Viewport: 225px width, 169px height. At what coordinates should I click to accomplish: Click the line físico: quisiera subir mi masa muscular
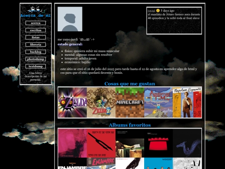pos(92,51)
